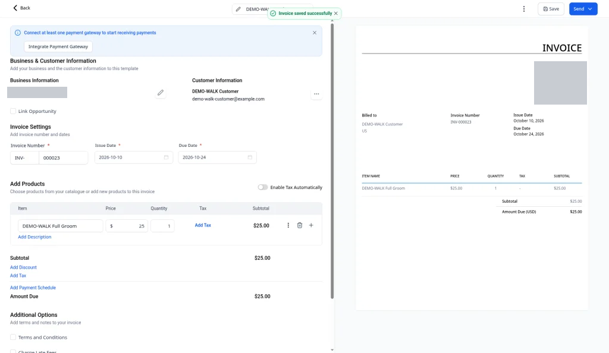The image size is (609, 353).
Task: Click the logo placeholder in invoice preview
Action: pos(560,83)
